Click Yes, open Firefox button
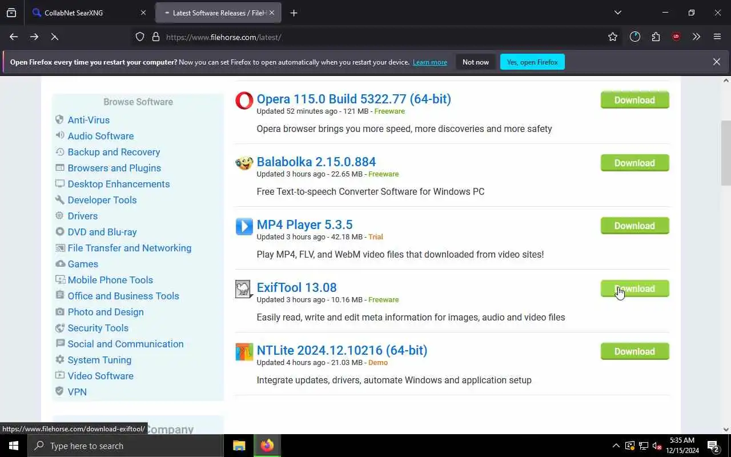 (532, 62)
